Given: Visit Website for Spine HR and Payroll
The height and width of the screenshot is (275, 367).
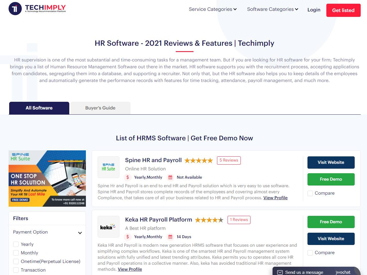Looking at the screenshot, I should (x=331, y=162).
